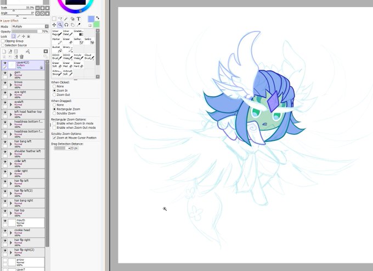Screen dimensions: 373x271
Task: Select the Hand pan tool
Action: pyautogui.click(x=72, y=25)
